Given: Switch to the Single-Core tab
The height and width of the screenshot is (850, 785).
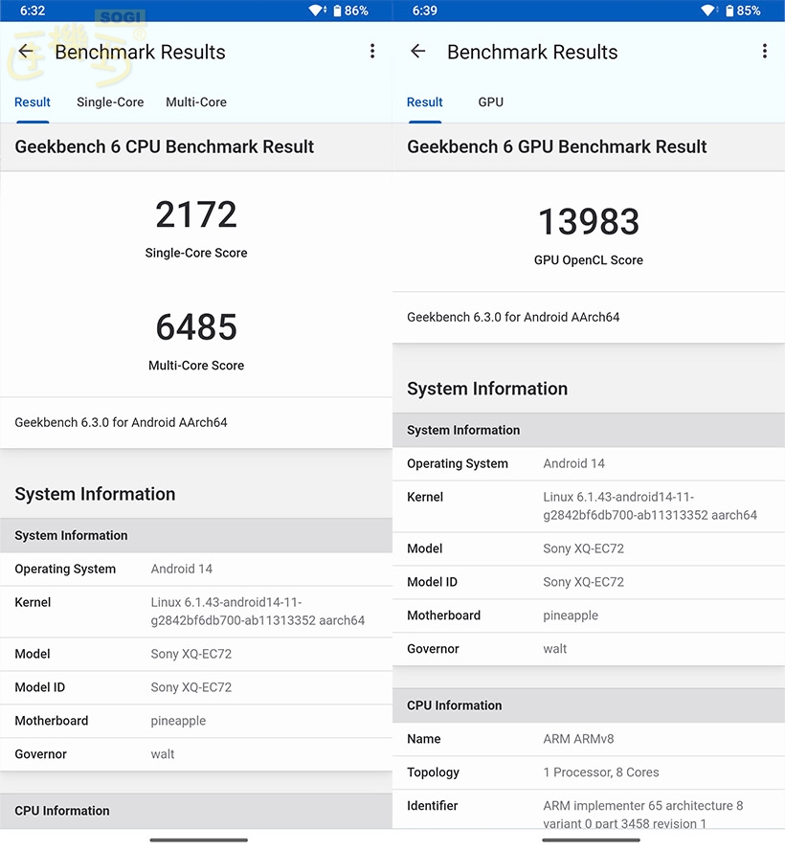Looking at the screenshot, I should point(110,101).
